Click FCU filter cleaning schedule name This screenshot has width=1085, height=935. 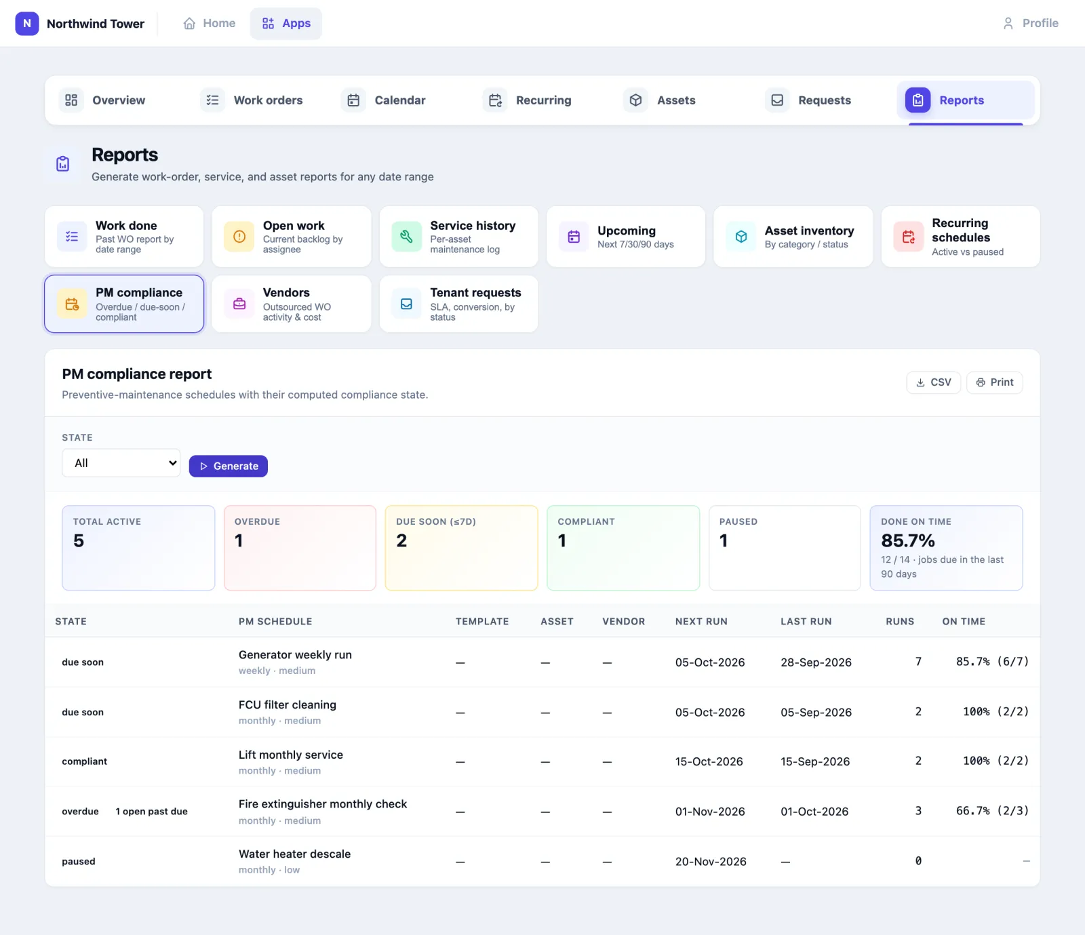(x=288, y=705)
